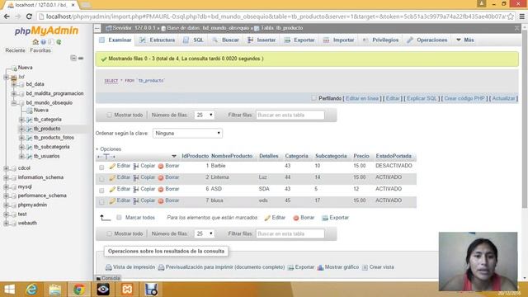The width and height of the screenshot is (528, 297).
Task: Open File Explorer from taskbar
Action: coord(55,290)
